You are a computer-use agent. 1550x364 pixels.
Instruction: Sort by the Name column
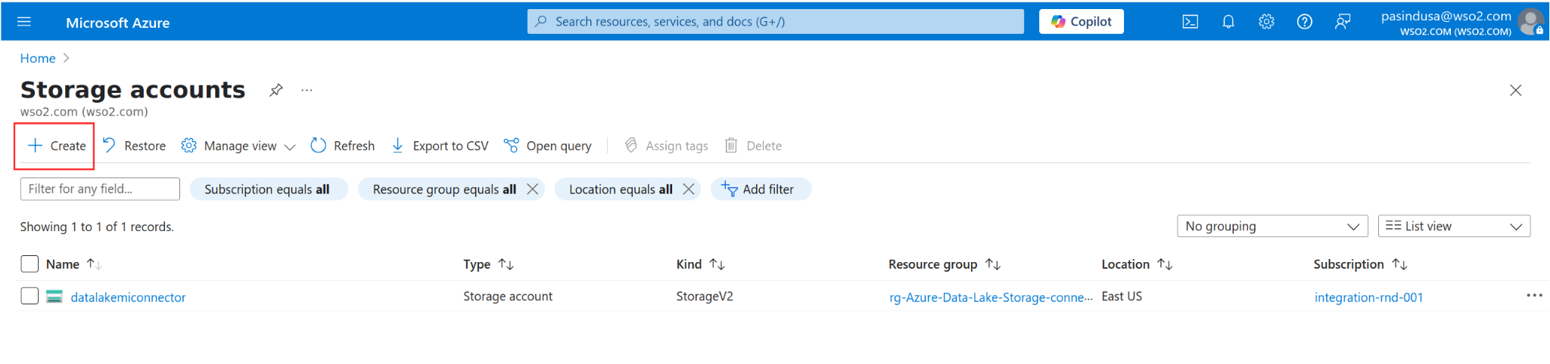pyautogui.click(x=73, y=264)
